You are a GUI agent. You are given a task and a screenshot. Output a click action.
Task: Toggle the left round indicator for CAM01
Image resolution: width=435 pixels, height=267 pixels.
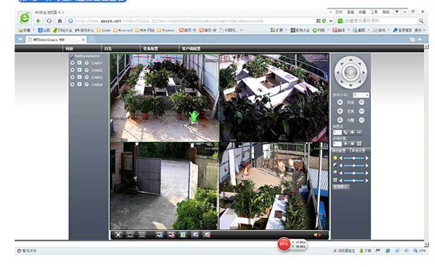click(x=72, y=63)
